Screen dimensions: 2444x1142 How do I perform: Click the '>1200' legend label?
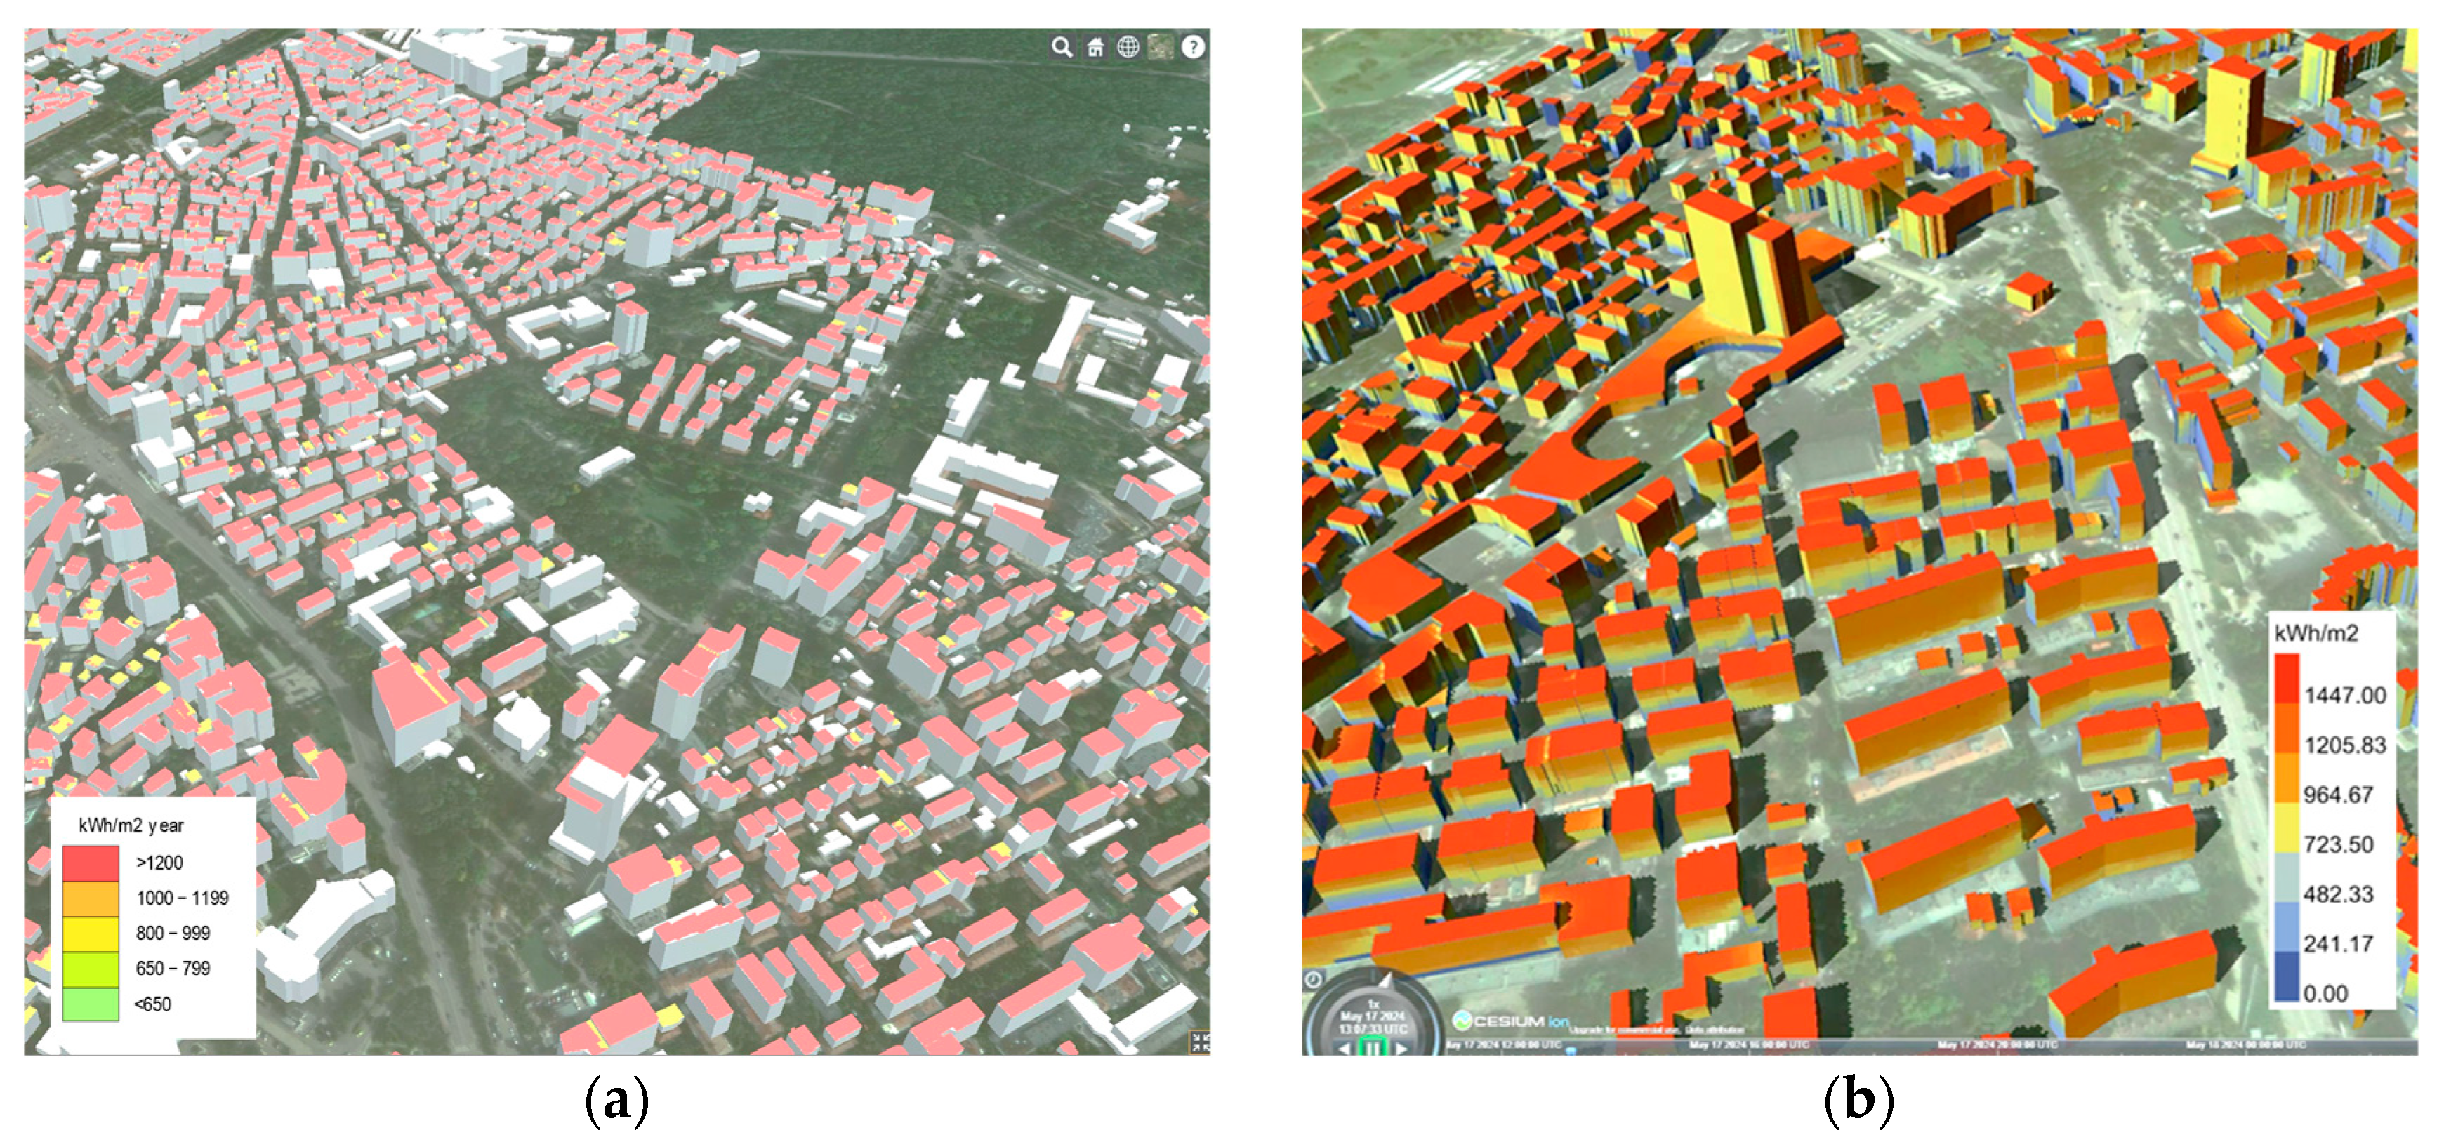[159, 863]
